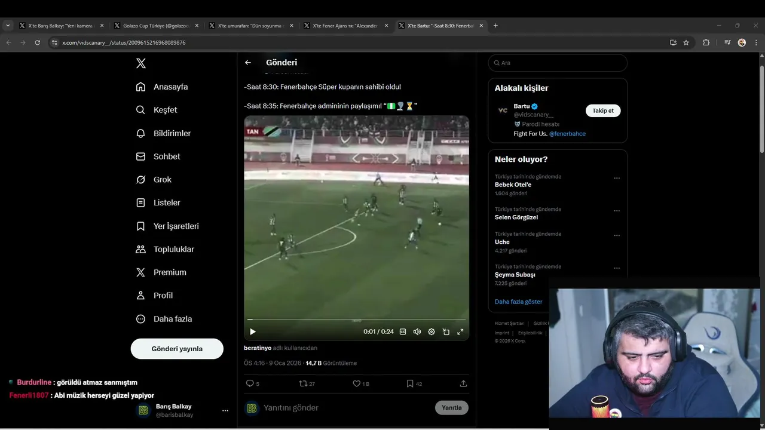
Task: Open video settings gear
Action: 432,331
